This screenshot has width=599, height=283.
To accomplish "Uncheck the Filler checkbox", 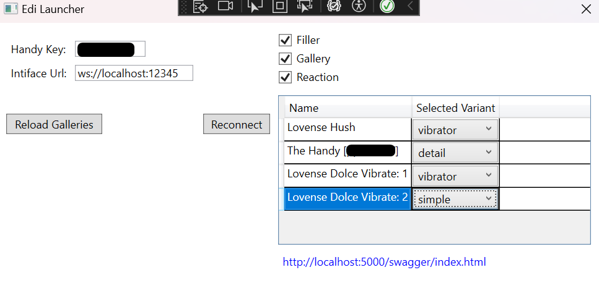I will click(x=285, y=40).
